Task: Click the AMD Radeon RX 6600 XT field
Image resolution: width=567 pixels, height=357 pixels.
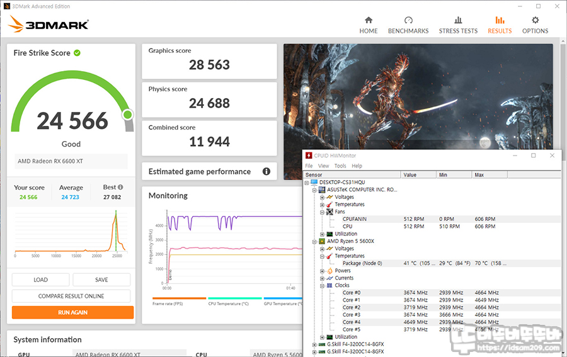Action: (71, 161)
